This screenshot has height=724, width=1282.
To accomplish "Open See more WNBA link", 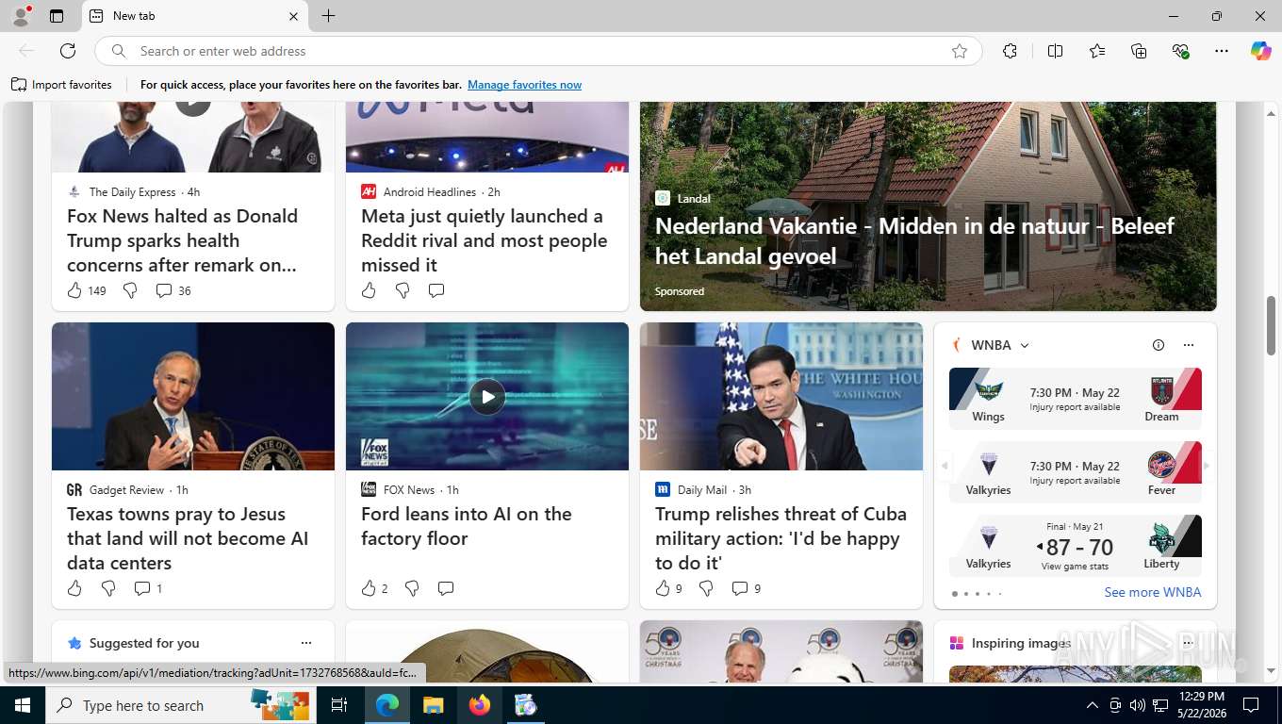I will coord(1153,592).
